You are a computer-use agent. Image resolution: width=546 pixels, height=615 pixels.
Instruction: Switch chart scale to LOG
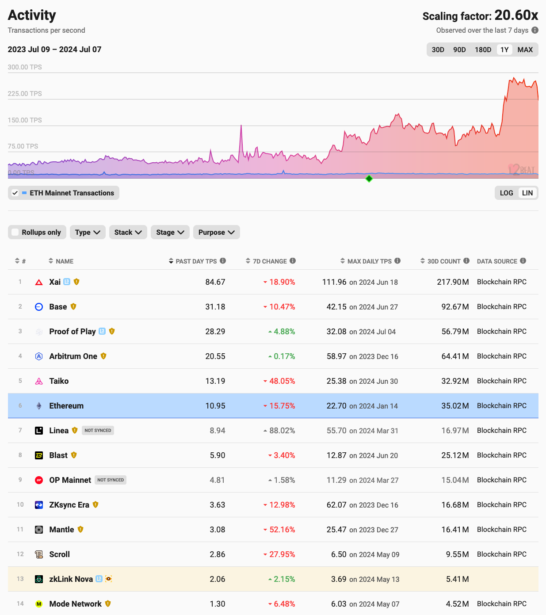507,193
